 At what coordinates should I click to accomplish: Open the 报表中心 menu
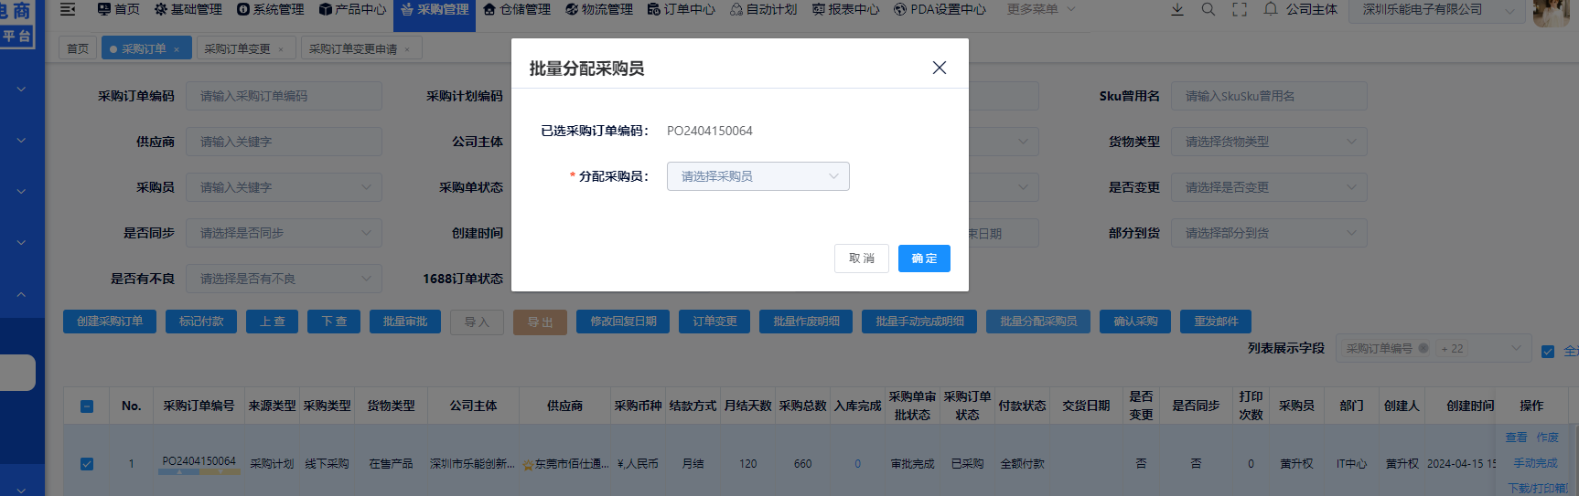(846, 9)
